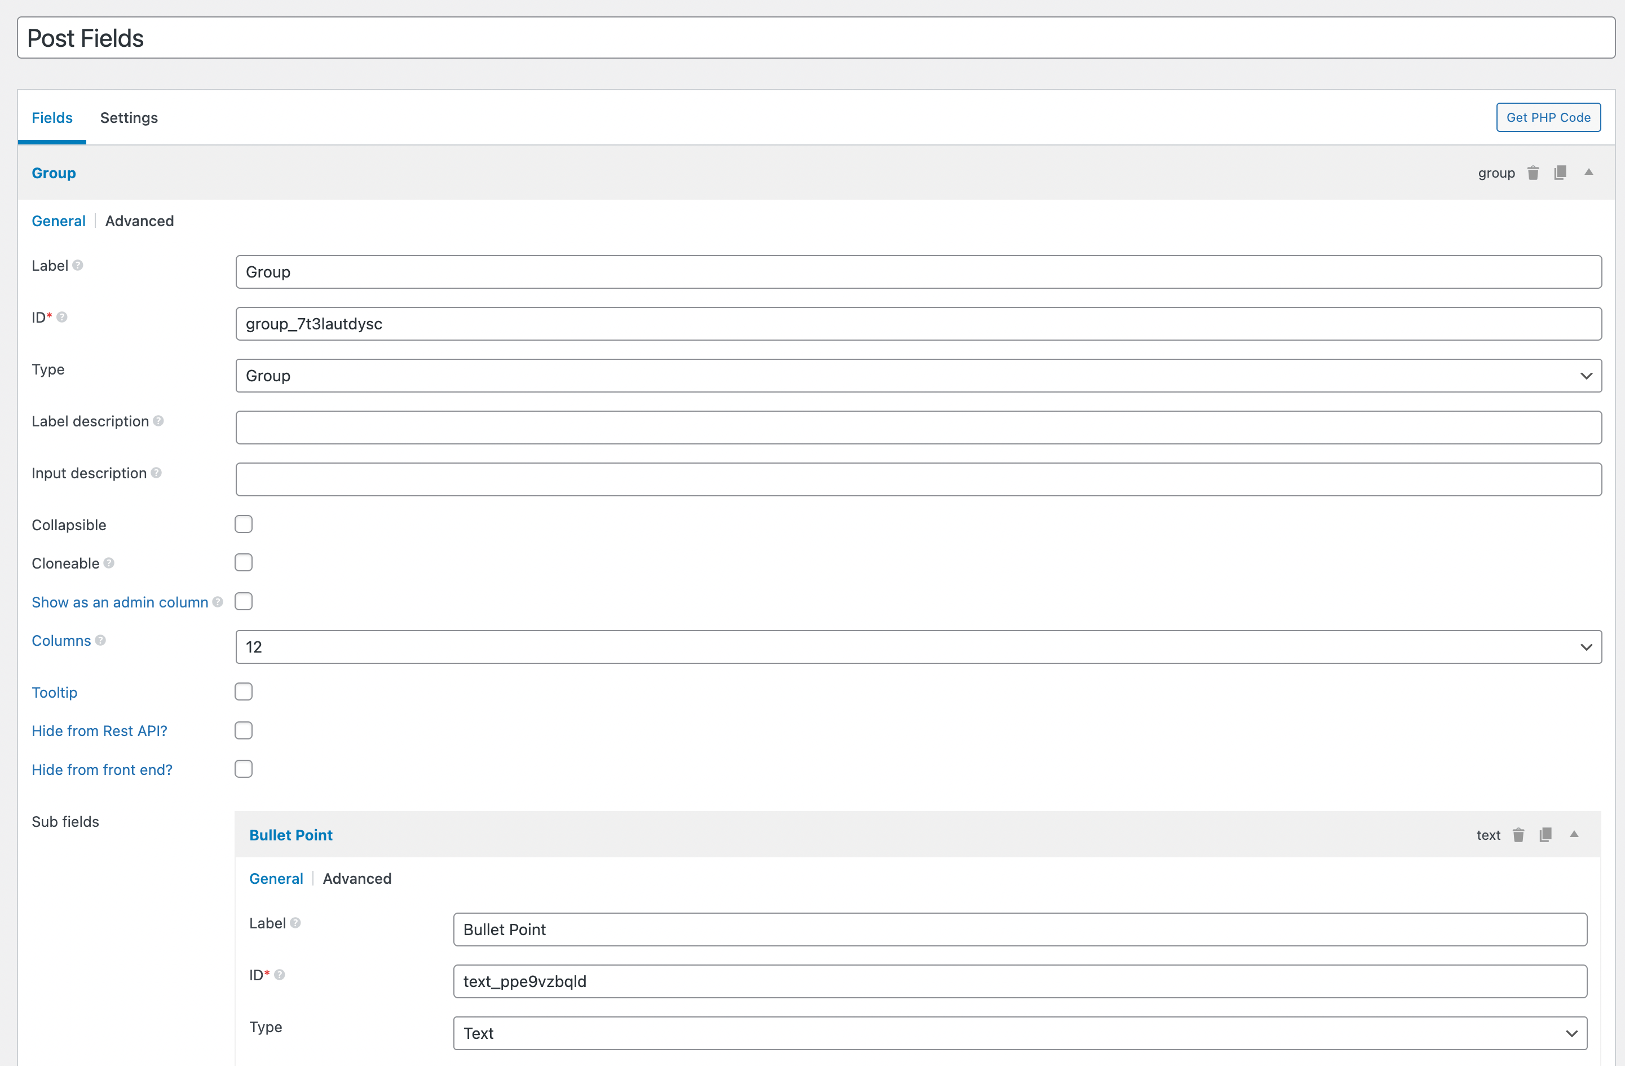Enable the Collapsible checkbox
The image size is (1625, 1066).
(244, 525)
